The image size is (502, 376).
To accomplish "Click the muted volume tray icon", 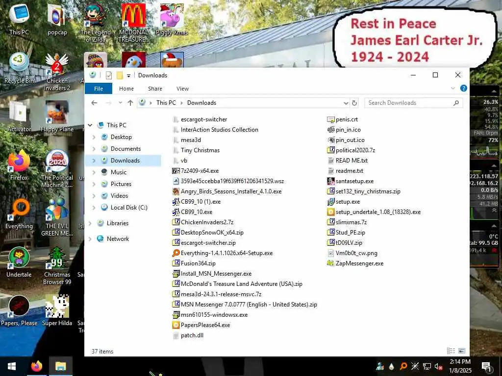I will point(438,366).
